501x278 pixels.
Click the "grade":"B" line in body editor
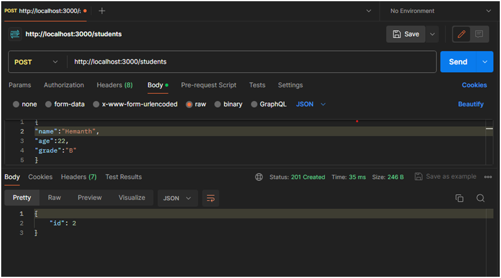click(56, 151)
